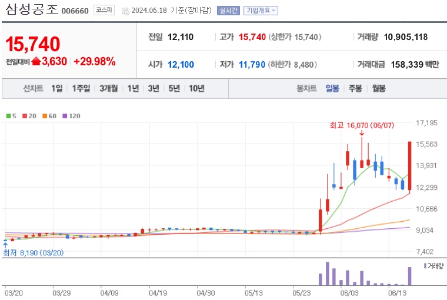
Task: Click the tall red candle on the latest day
Action: click(410, 166)
